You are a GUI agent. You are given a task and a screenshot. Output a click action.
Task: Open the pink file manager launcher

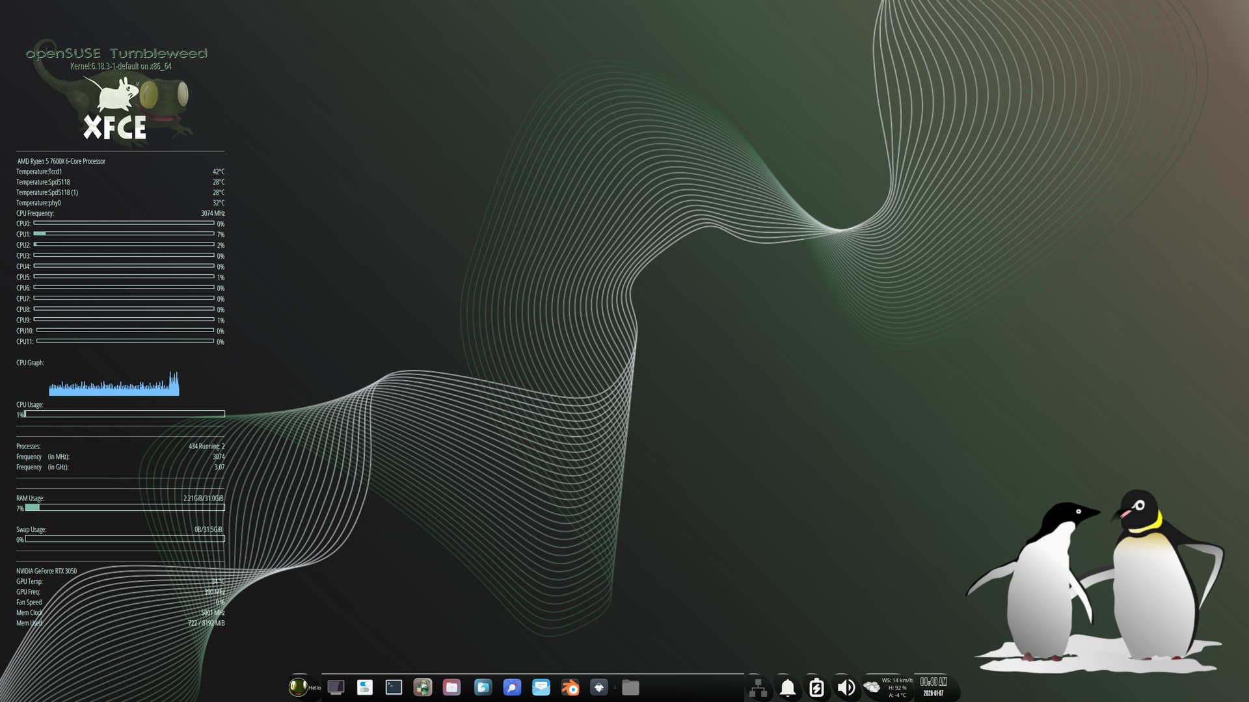451,687
